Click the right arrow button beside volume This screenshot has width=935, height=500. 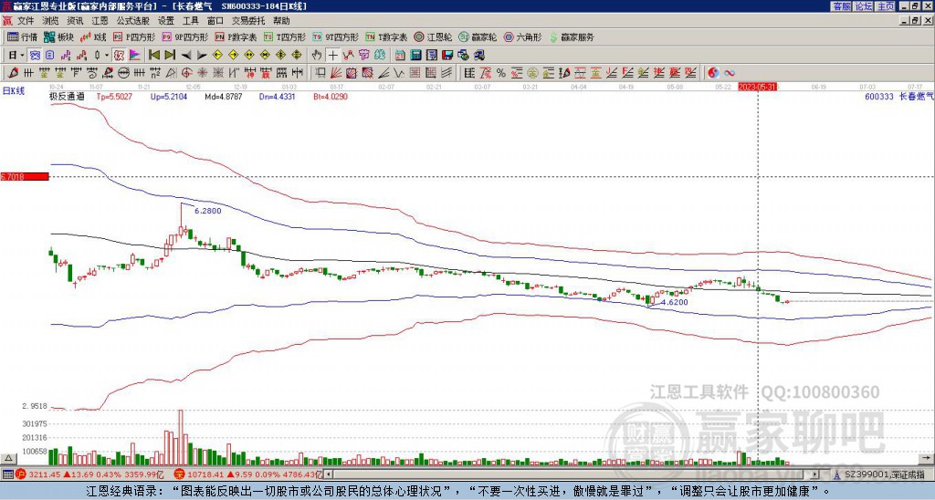coord(927,458)
